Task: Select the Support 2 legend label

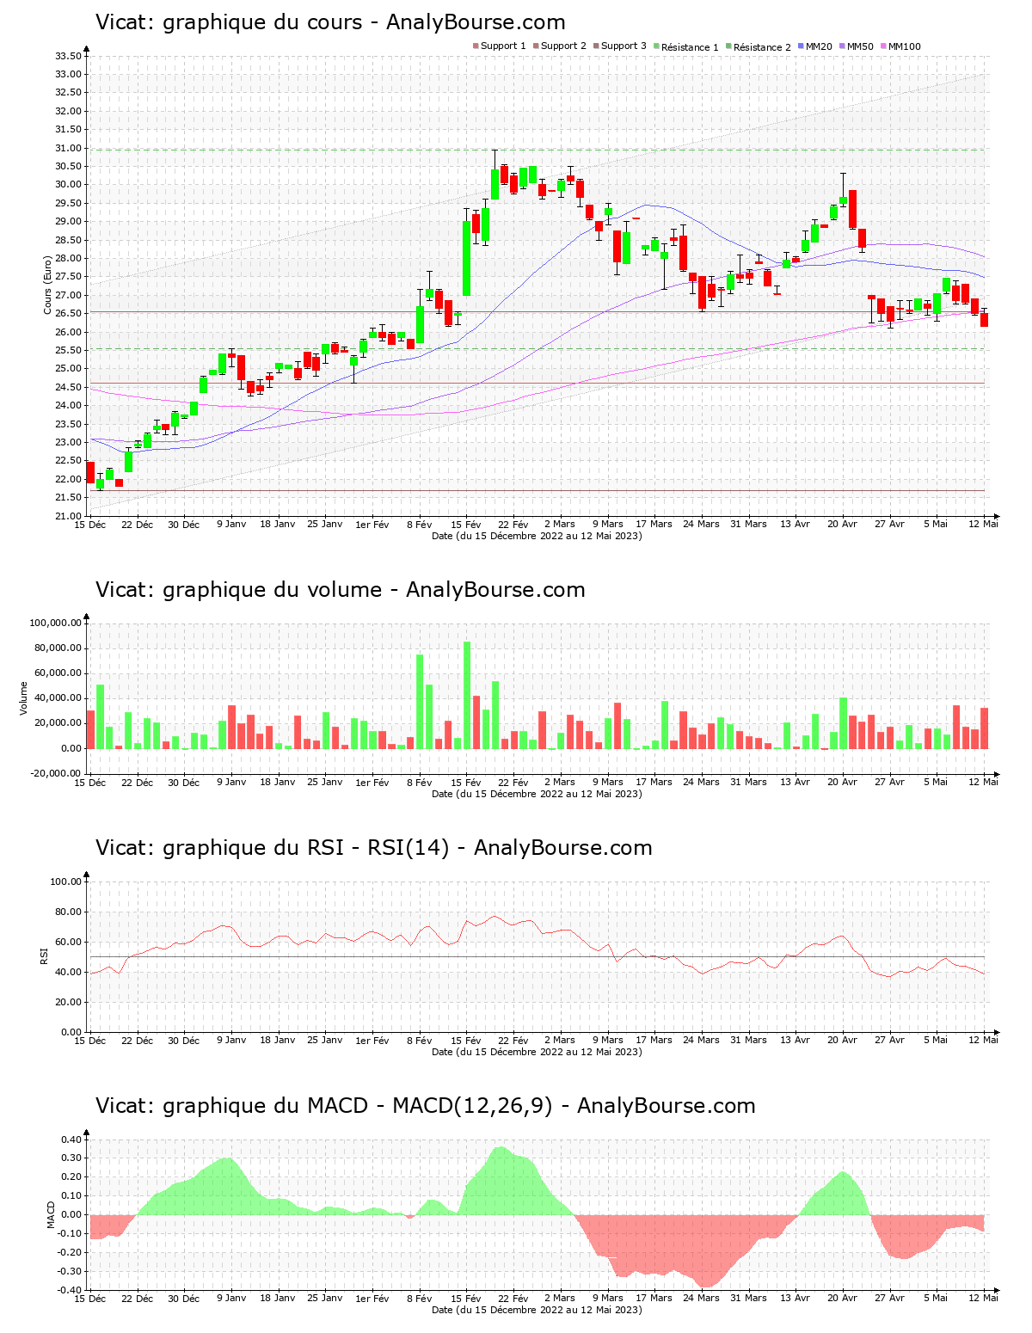Action: 563,46
